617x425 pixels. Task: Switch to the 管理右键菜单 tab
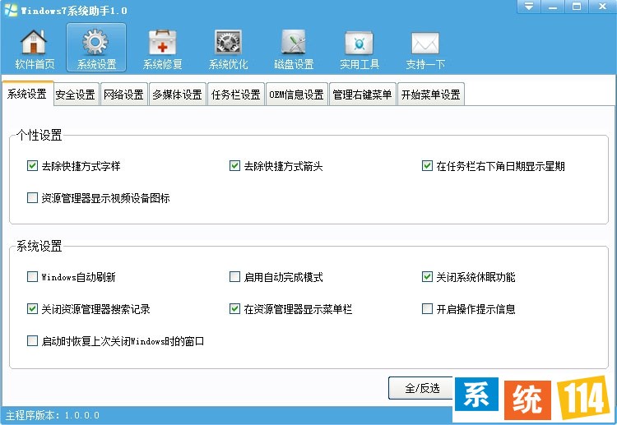362,95
